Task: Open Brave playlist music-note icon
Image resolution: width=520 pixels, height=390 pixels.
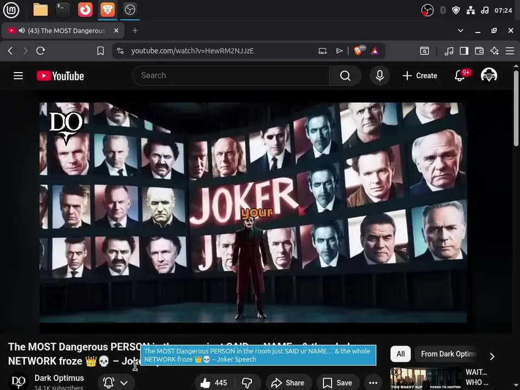Action: pos(449,51)
